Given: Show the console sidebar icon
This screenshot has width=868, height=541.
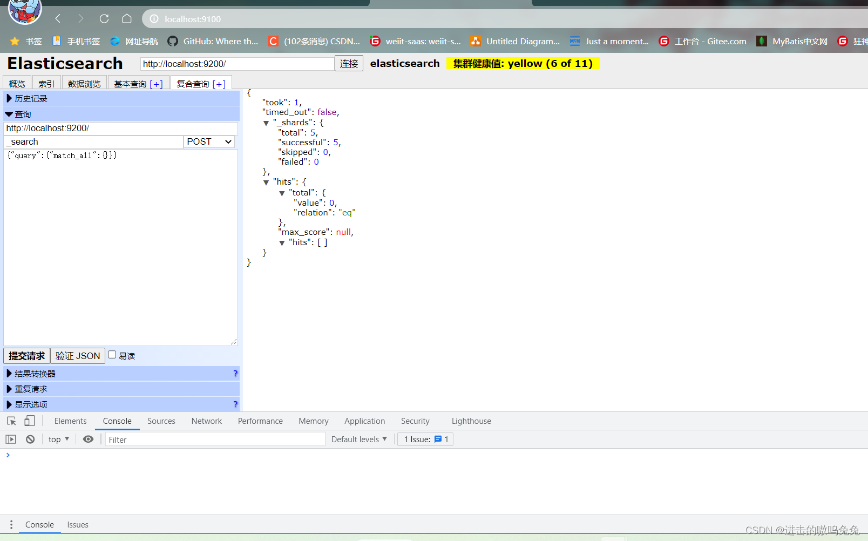Looking at the screenshot, I should (11, 439).
